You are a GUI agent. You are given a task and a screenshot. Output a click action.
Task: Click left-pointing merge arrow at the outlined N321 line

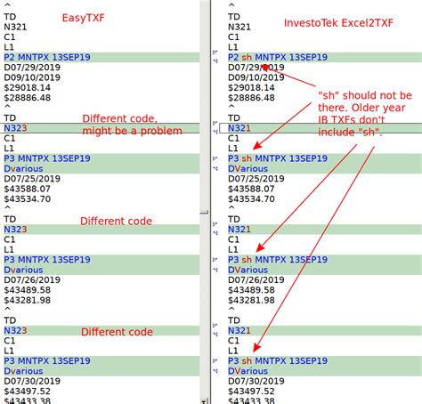(215, 132)
